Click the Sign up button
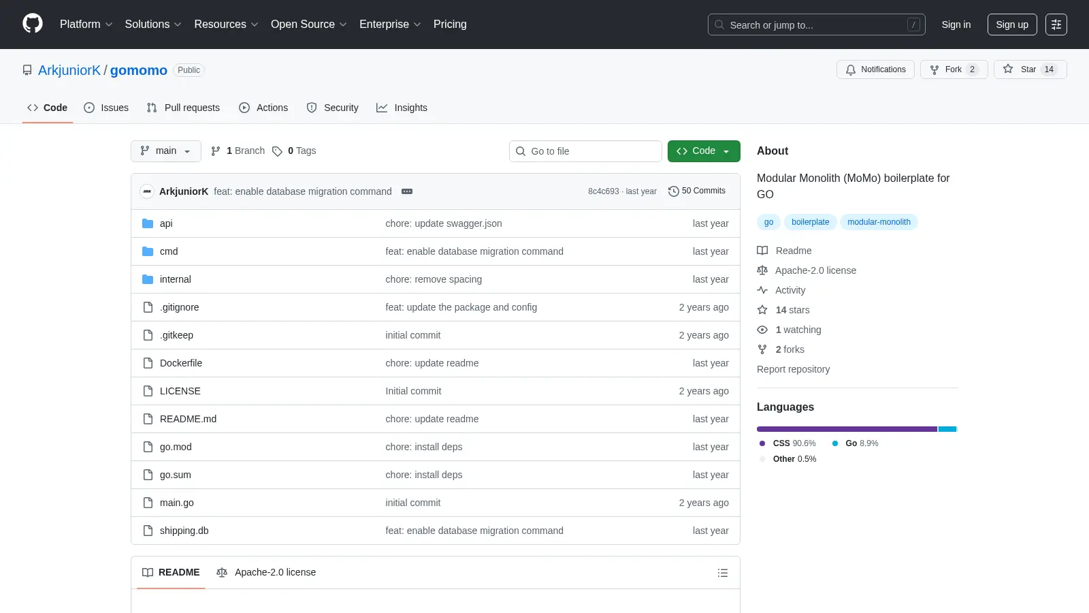 (x=1012, y=25)
